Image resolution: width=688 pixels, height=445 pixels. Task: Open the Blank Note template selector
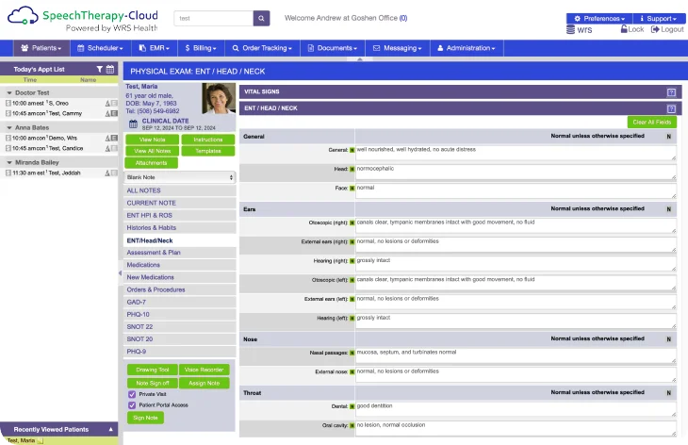click(x=180, y=177)
